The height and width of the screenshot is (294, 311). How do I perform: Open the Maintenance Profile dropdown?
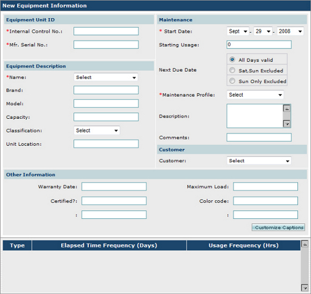tap(255, 94)
